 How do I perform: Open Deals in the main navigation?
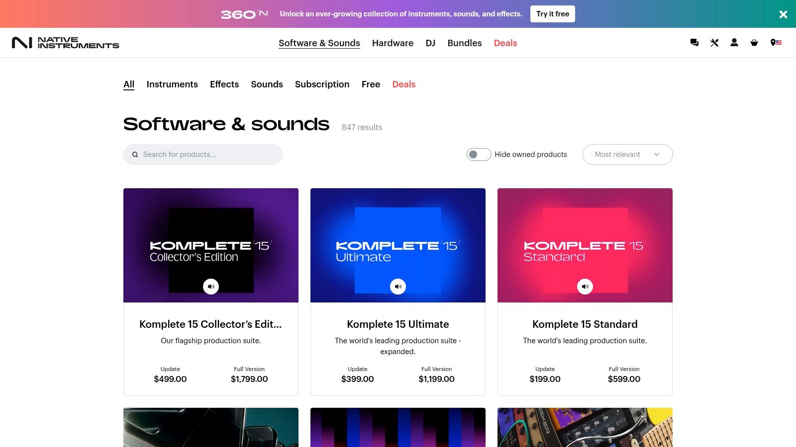pos(505,43)
